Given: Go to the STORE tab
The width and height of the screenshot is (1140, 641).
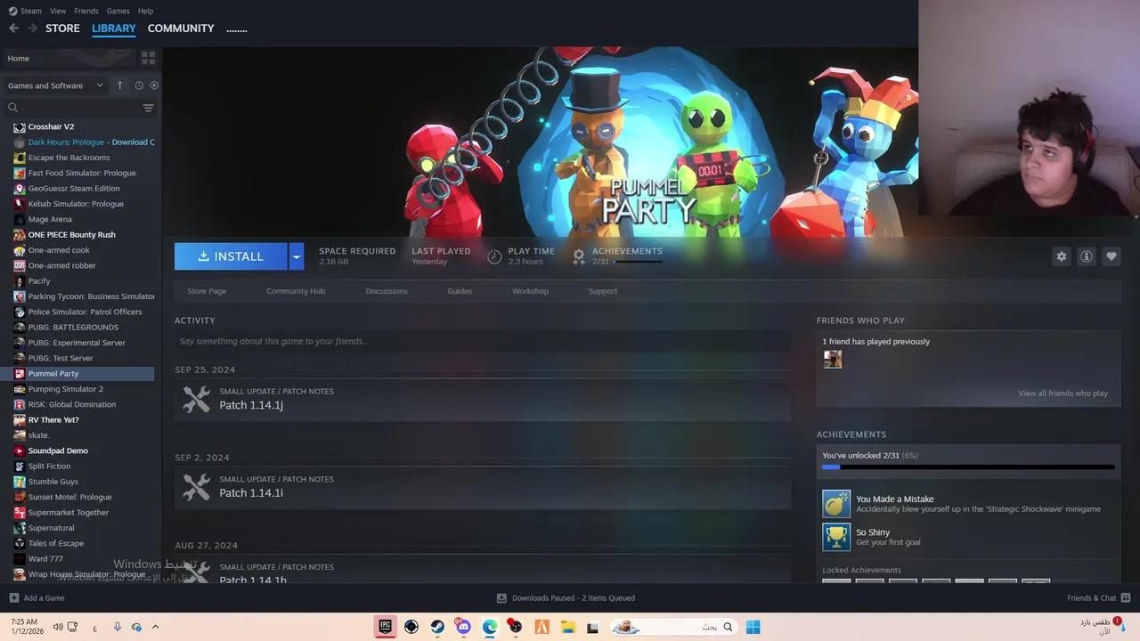Looking at the screenshot, I should 62,28.
